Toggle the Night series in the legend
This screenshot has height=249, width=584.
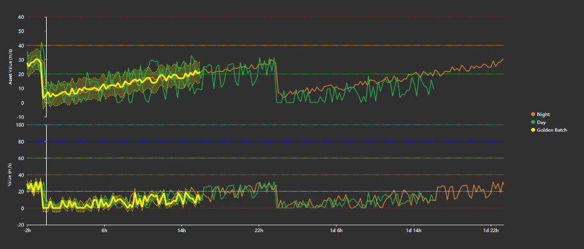540,114
